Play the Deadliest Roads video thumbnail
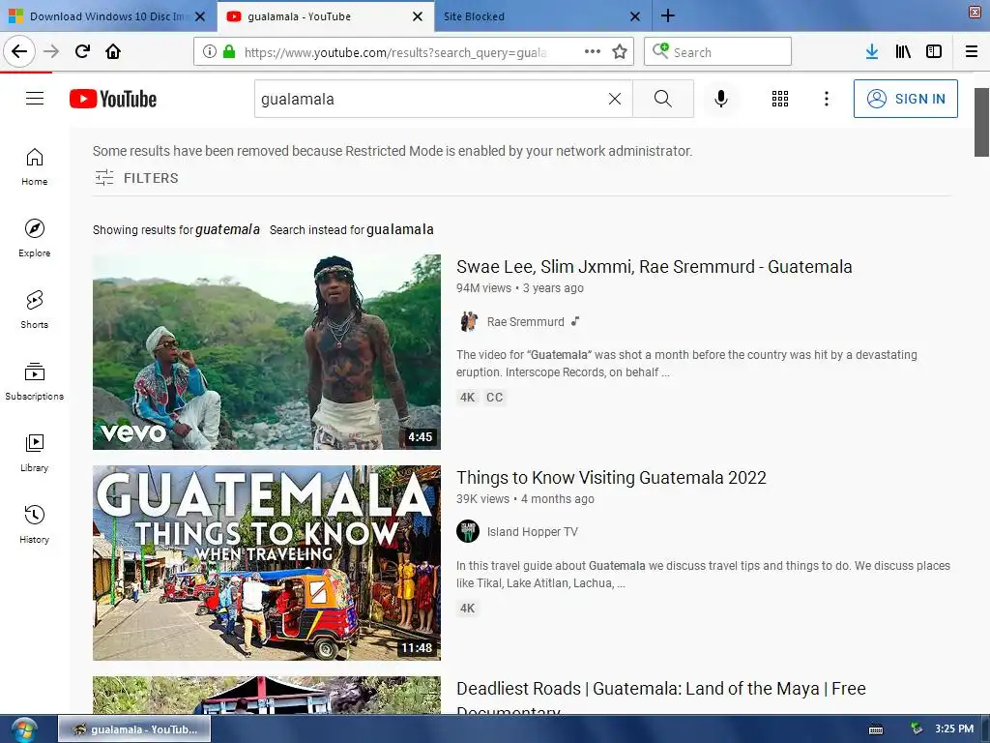This screenshot has width=990, height=743. pos(267,695)
